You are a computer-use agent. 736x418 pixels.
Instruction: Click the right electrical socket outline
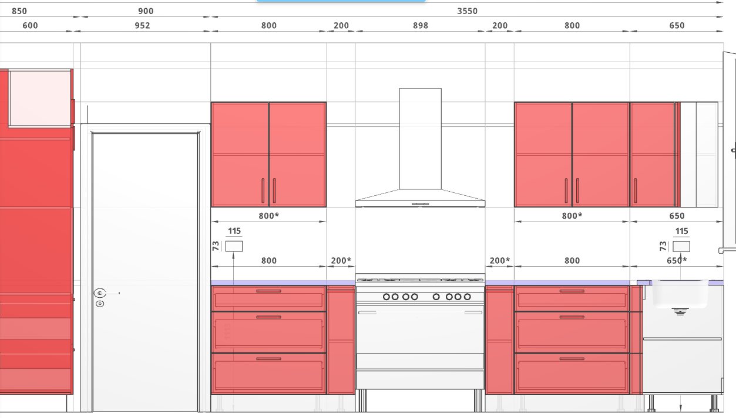pyautogui.click(x=681, y=246)
